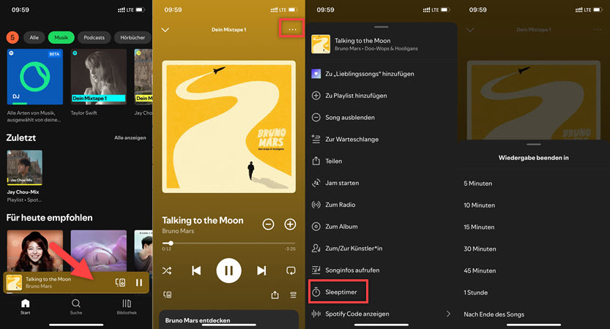
Task: Collapse the player with the down chevron
Action: pos(165,30)
